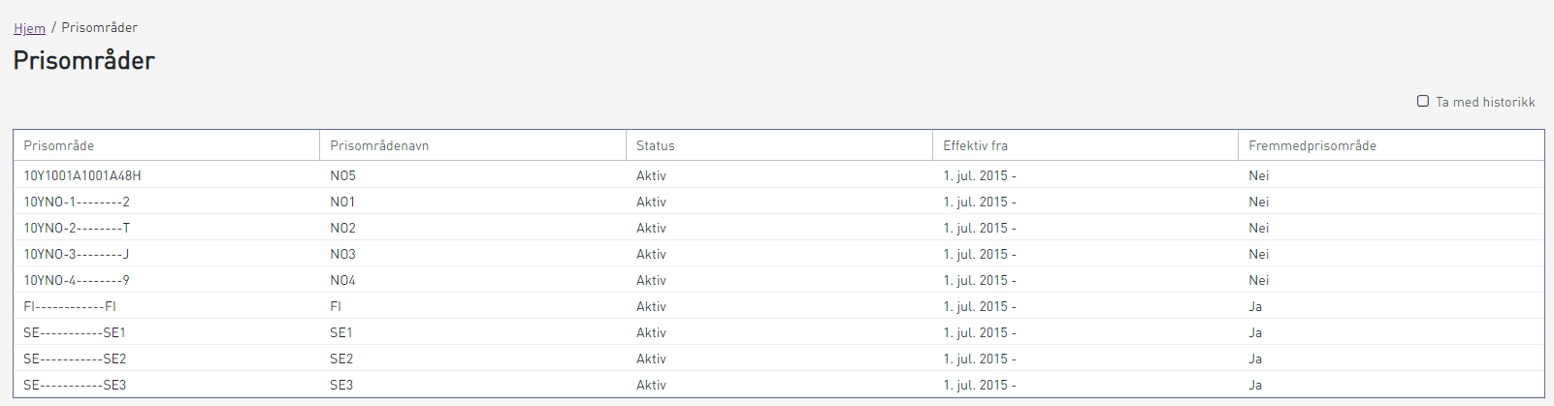Click the 10YNO-2--------T row
This screenshot has height=406, width=1554.
pyautogui.click(x=778, y=228)
